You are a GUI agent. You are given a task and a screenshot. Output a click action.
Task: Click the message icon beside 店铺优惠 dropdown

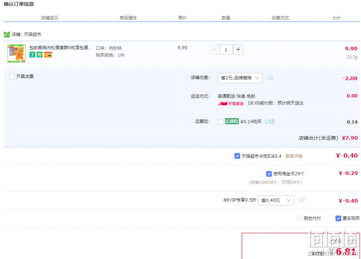(x=270, y=78)
